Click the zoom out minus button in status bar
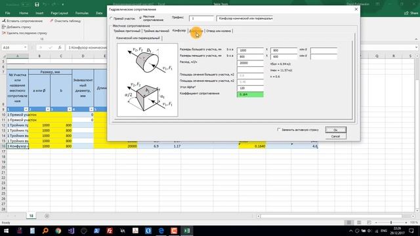Screen dimensions: 420x236 click(376, 222)
